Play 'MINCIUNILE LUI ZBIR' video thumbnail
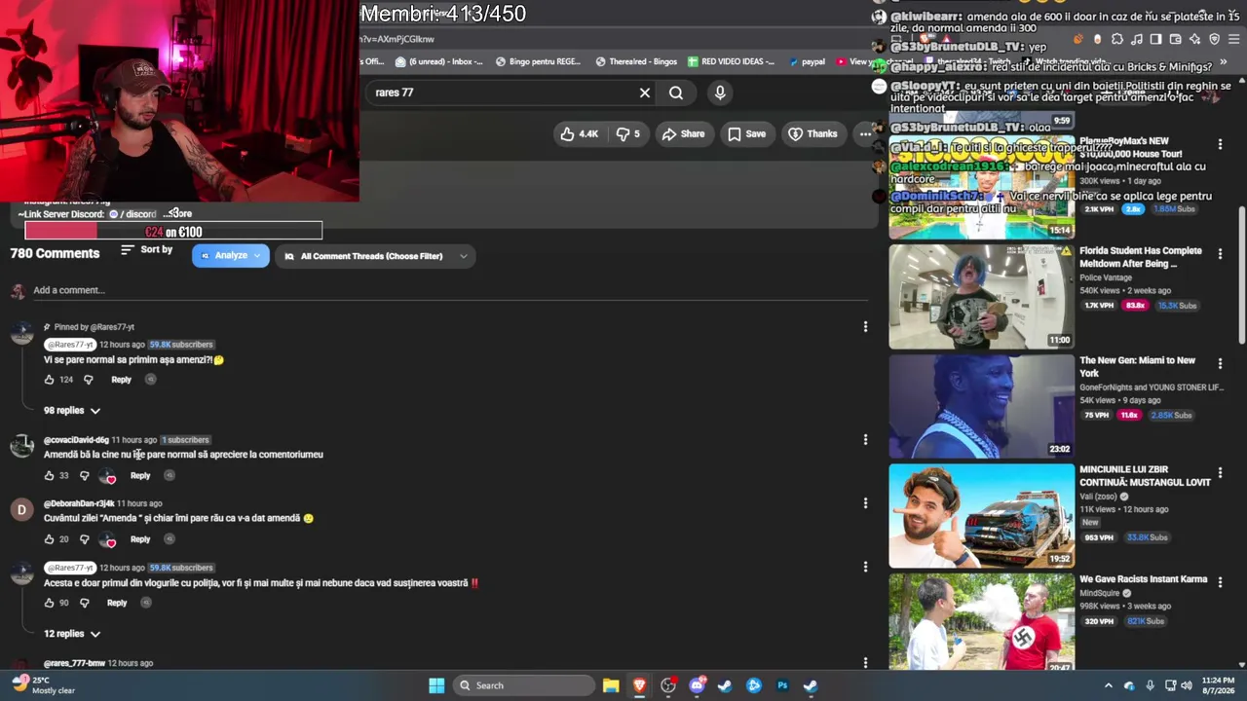This screenshot has width=1247, height=701. click(x=981, y=515)
